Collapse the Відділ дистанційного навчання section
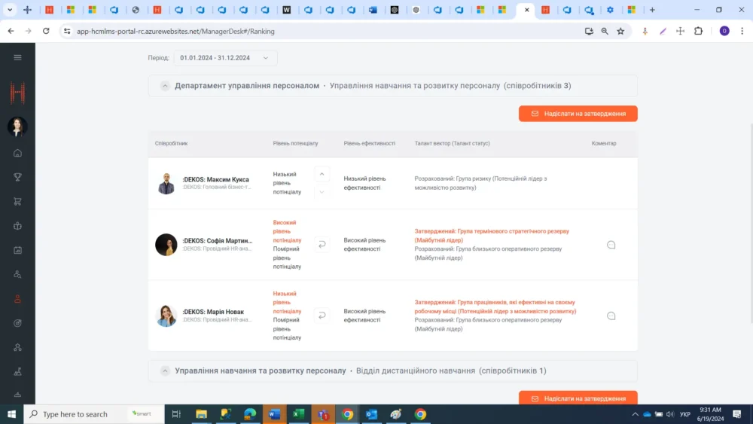This screenshot has height=424, width=753. 165,371
